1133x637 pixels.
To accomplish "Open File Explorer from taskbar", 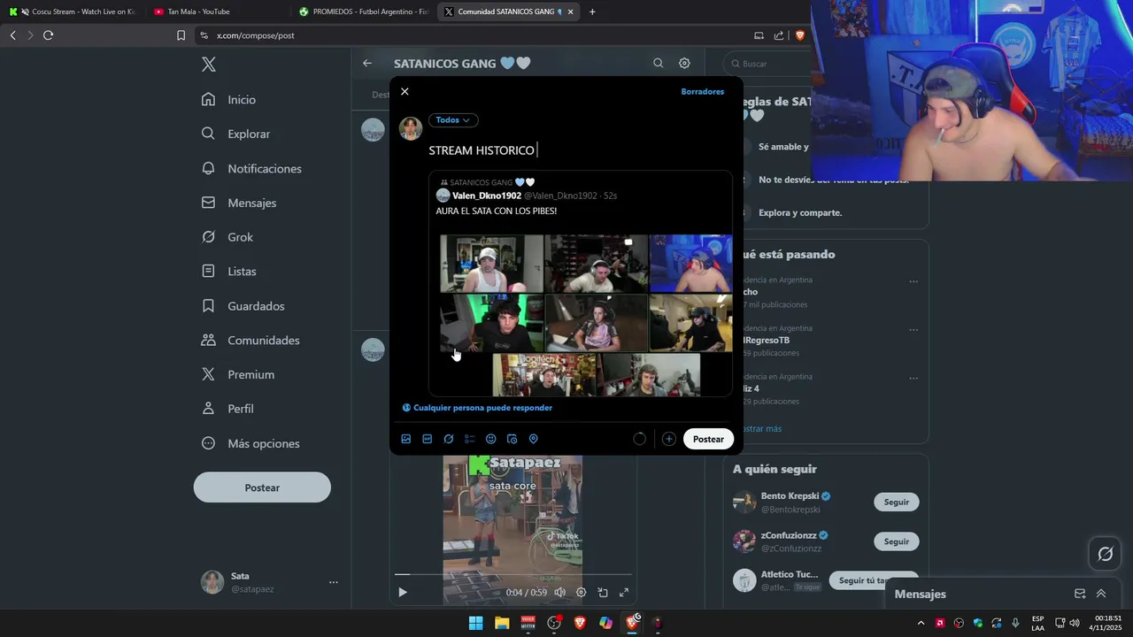I will tap(502, 623).
